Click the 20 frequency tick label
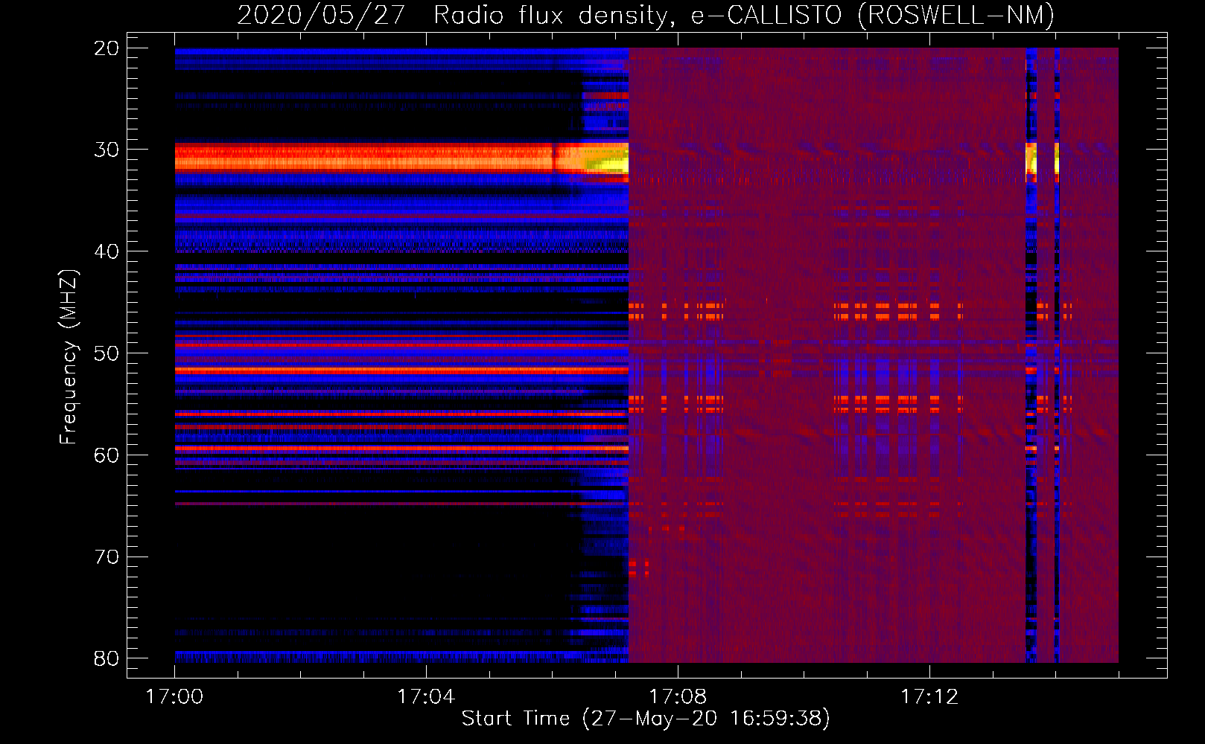 click(x=106, y=48)
